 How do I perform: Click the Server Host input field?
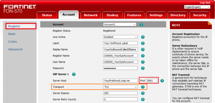120,81
